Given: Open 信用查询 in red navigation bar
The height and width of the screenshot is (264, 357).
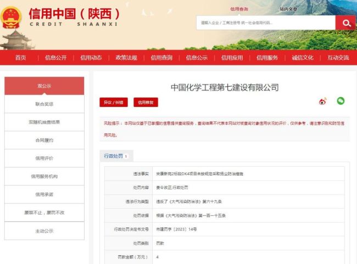Looking at the screenshot, I should 161,58.
